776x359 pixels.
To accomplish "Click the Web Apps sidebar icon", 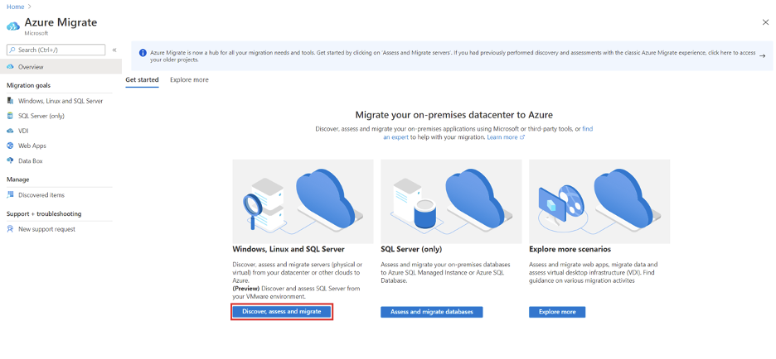I will point(11,146).
